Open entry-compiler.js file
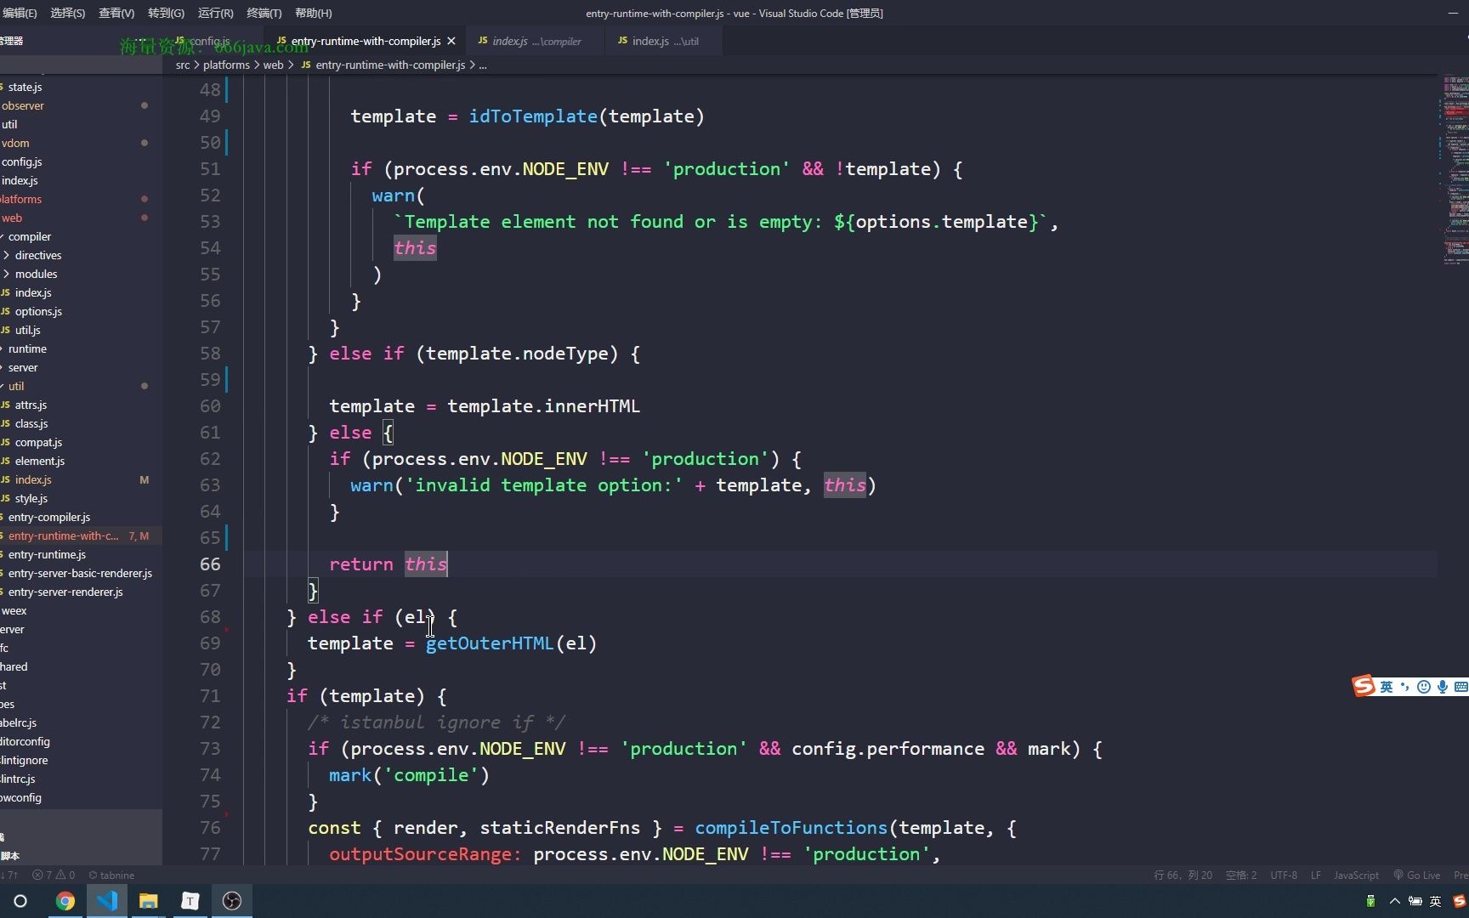 point(49,517)
